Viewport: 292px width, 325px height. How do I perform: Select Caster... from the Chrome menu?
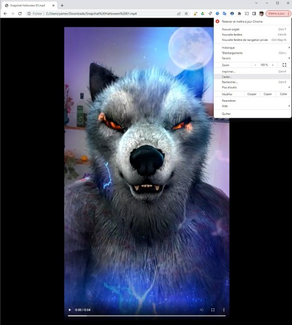[253, 77]
